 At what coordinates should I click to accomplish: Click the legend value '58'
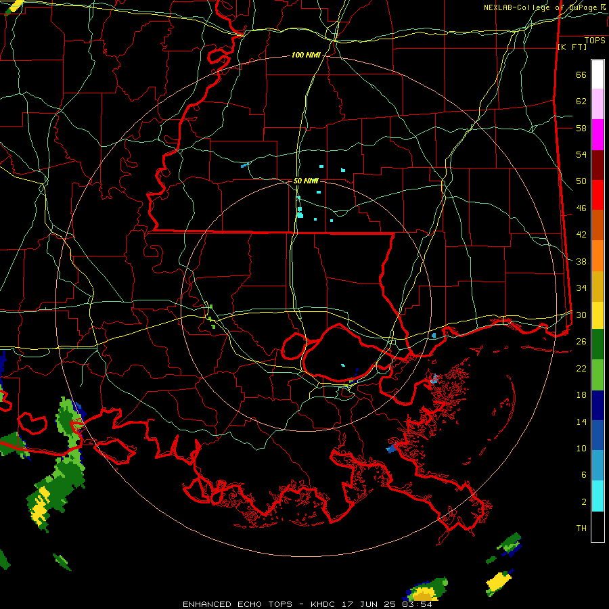pyautogui.click(x=581, y=128)
